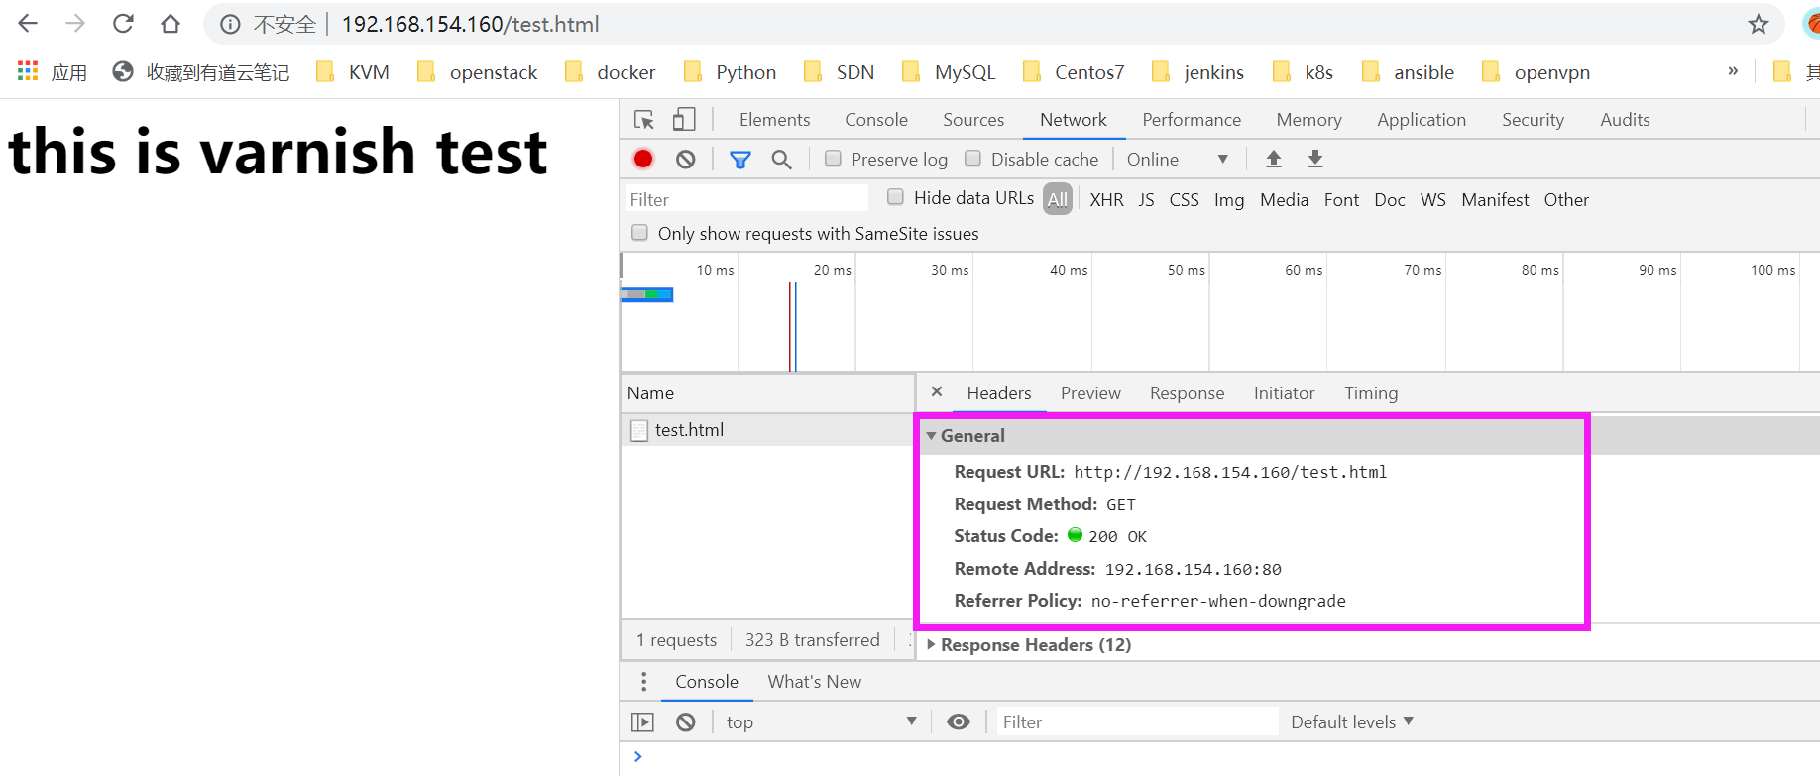Open the top JavaScript context dropdown
This screenshot has width=1820, height=776.
click(822, 722)
